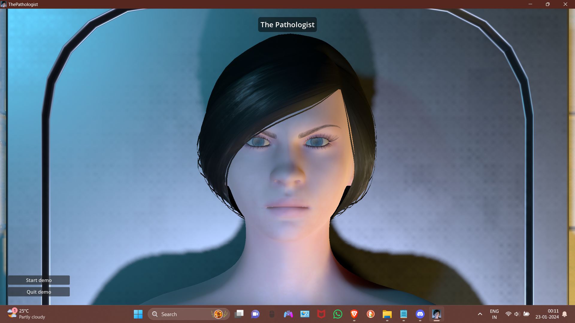The image size is (575, 323).
Task: Open the Windows Start menu
Action: [138, 314]
